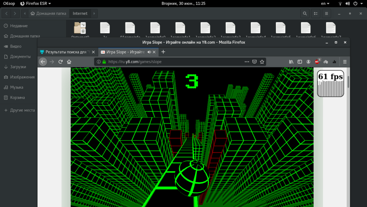Open Обзор activities overview
This screenshot has height=207, width=367.
click(x=9, y=3)
